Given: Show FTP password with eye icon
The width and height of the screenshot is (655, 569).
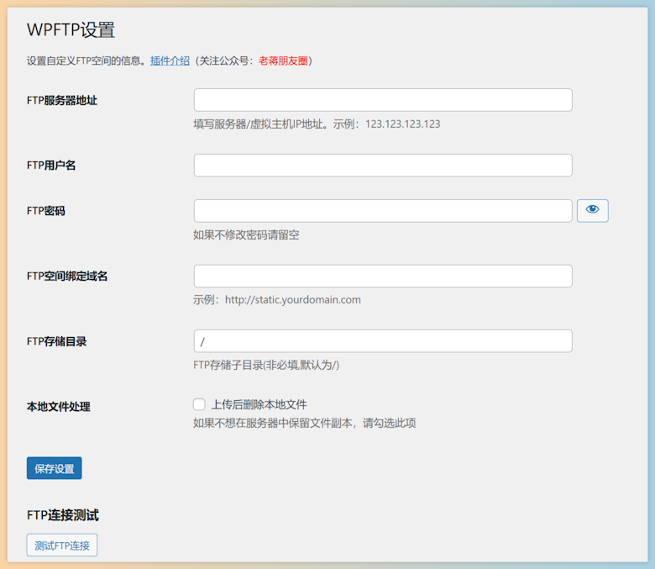Looking at the screenshot, I should point(592,210).
